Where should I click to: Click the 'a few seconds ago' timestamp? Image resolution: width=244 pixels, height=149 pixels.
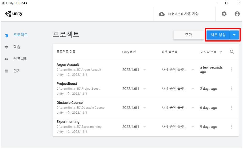[x=211, y=70]
